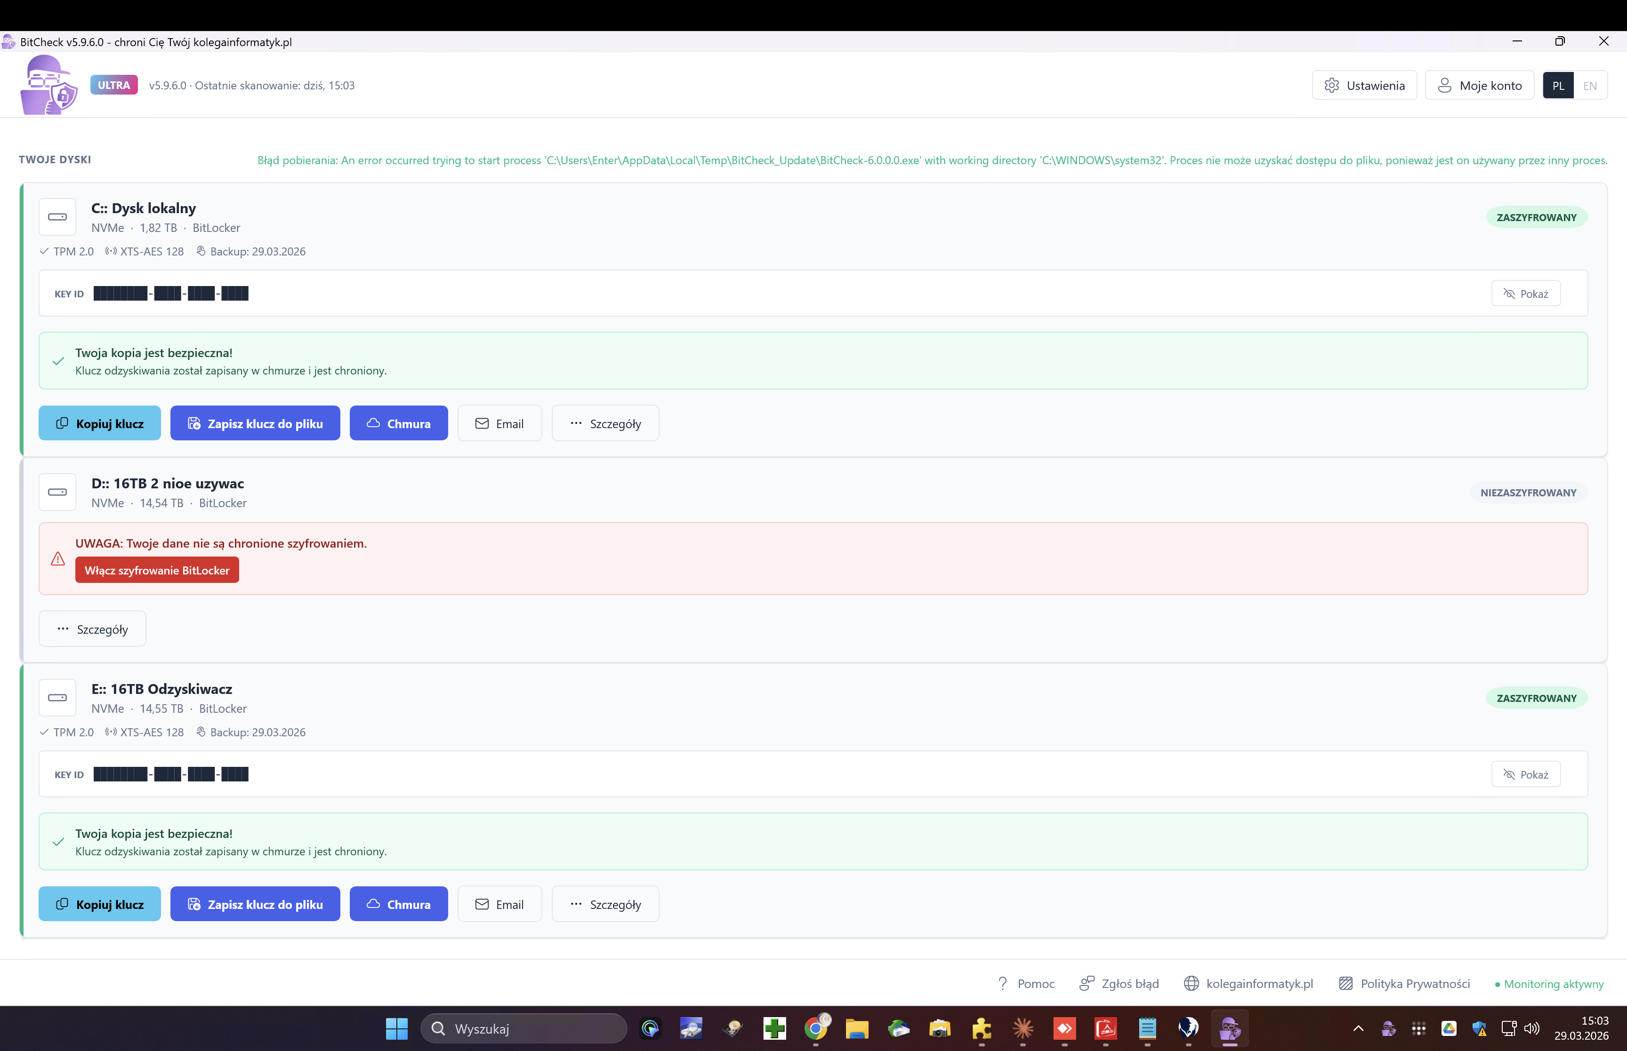Screen dimensions: 1627x1051
Task: Click Kopiuj klucz for the C: drive
Action: pos(100,424)
